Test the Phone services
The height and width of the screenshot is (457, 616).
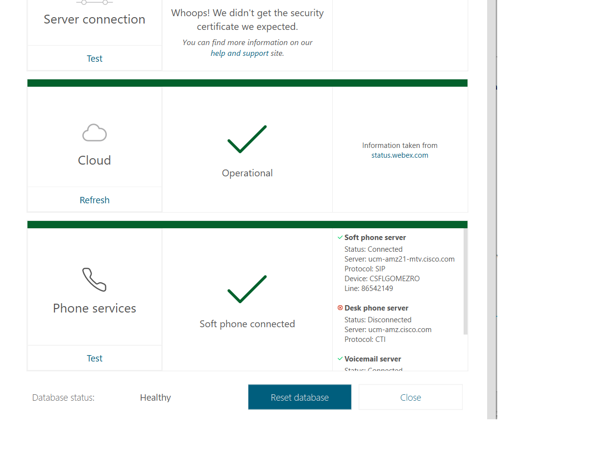click(94, 358)
